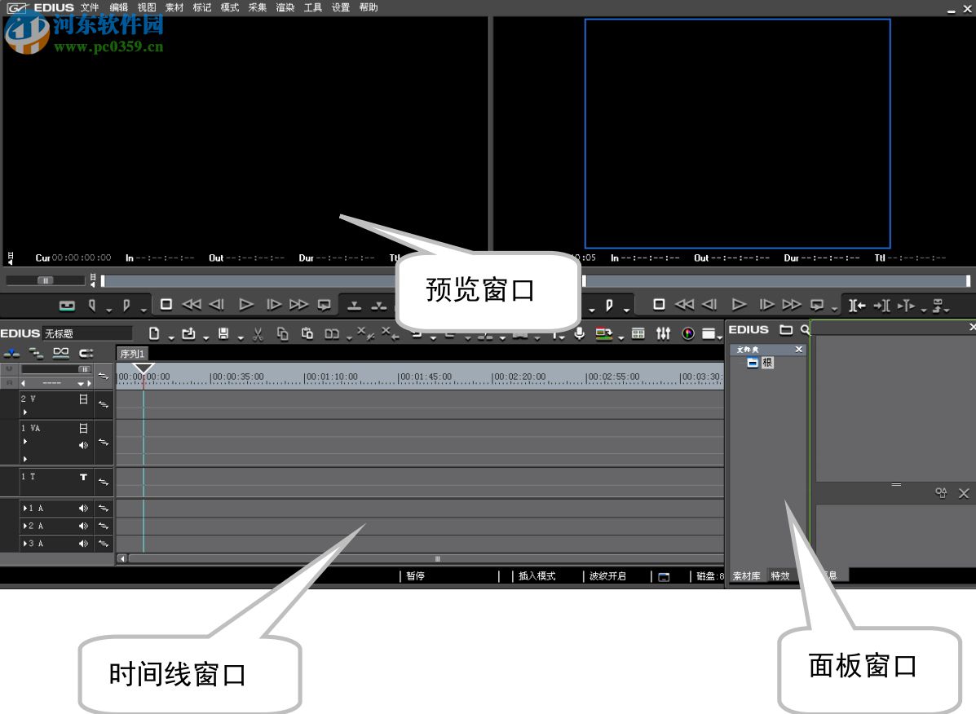Click the folder icon in the panel window header
Screen dimensions: 976x714
point(784,330)
